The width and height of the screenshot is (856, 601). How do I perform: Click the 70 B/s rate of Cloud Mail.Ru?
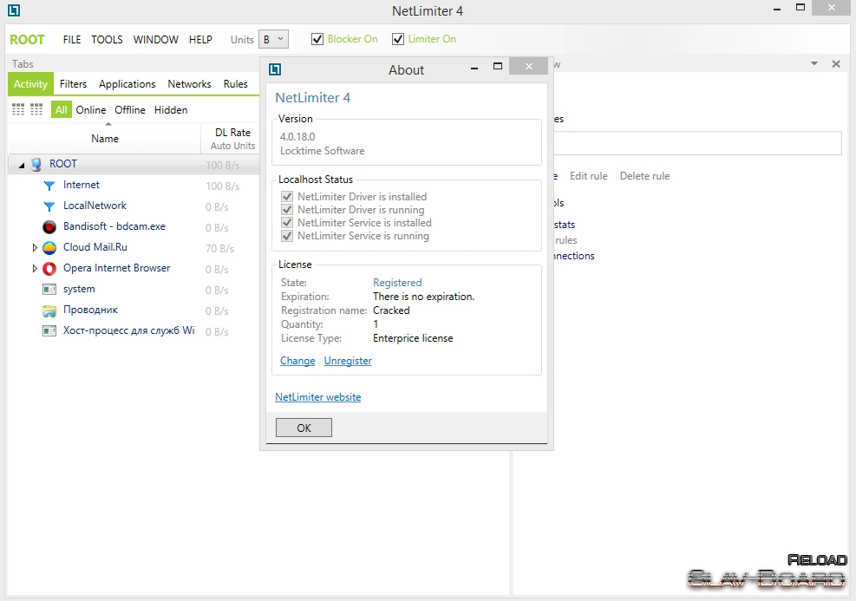pos(219,248)
